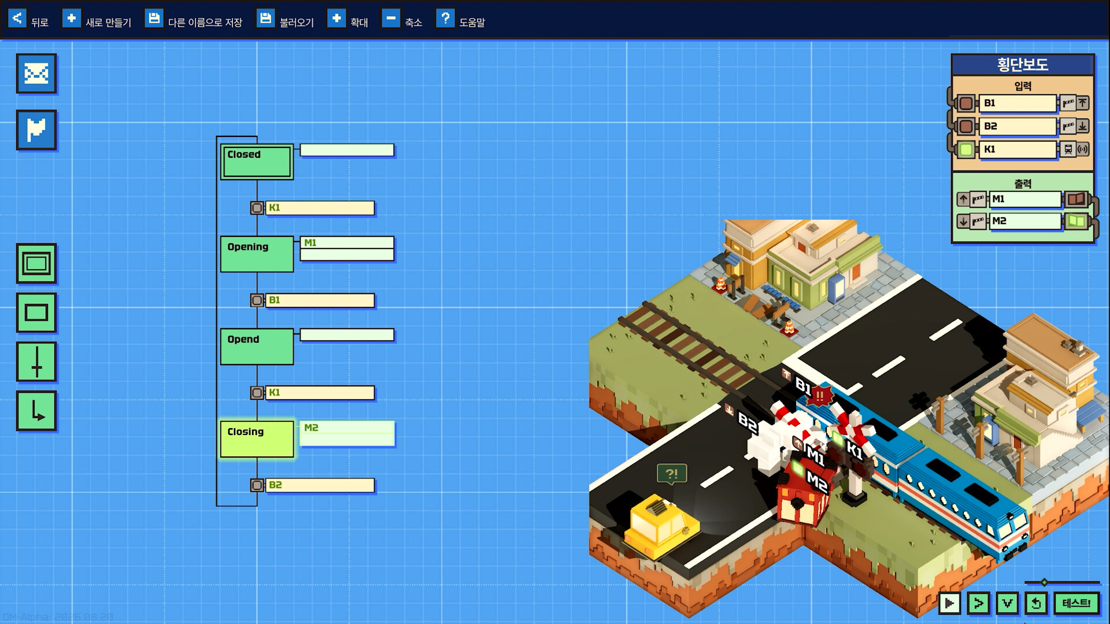Toggle the B1 input indicator

pos(966,103)
